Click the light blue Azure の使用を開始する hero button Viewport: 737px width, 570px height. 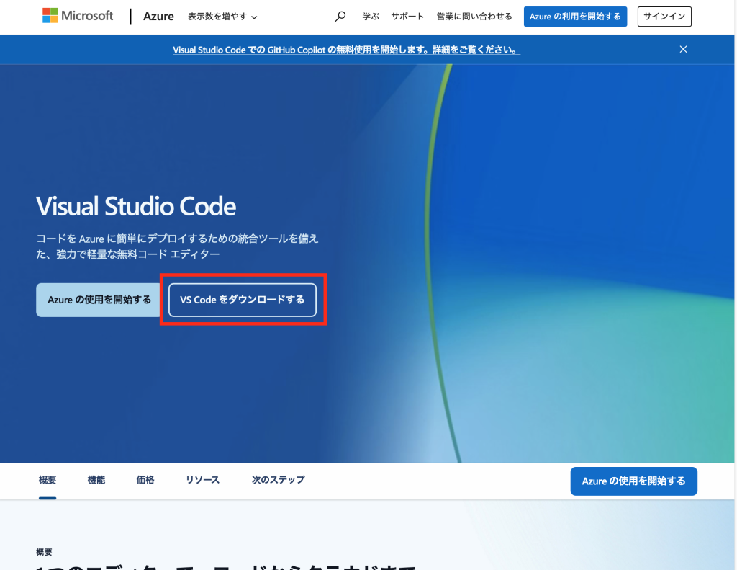coord(99,300)
